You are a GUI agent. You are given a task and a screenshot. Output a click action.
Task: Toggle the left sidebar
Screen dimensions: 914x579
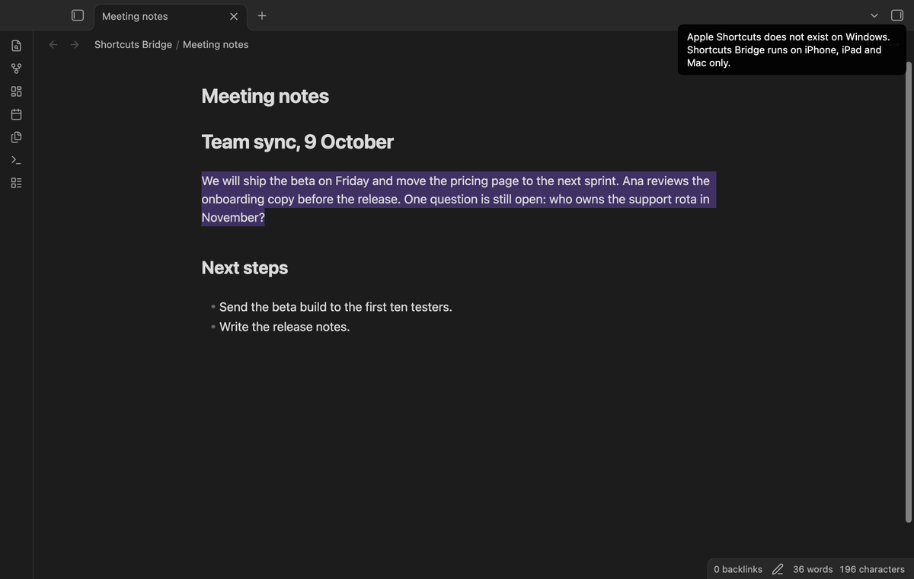click(x=78, y=15)
